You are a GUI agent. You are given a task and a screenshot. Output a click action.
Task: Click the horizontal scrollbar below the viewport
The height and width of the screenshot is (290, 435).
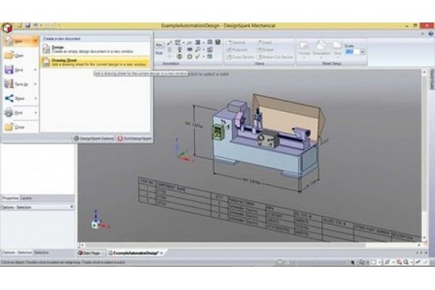click(x=251, y=245)
